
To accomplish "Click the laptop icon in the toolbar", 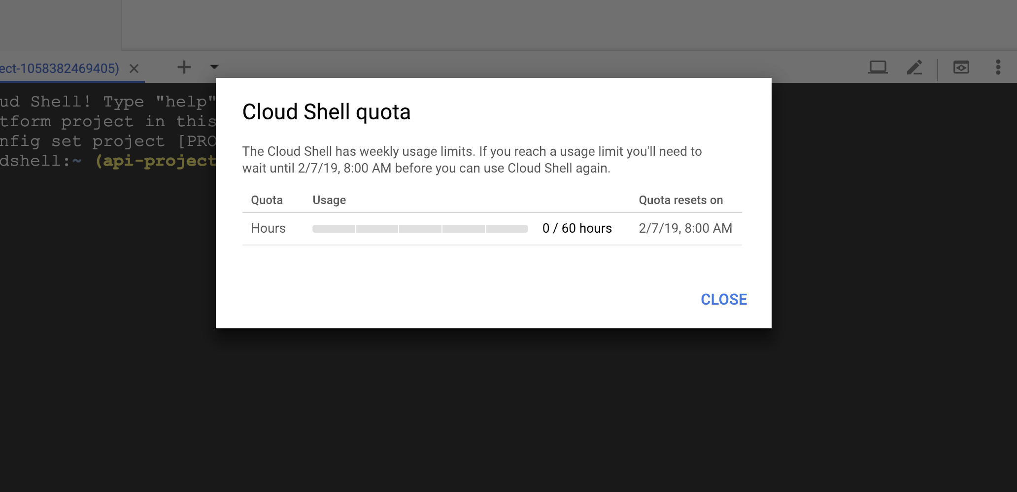I will (878, 67).
